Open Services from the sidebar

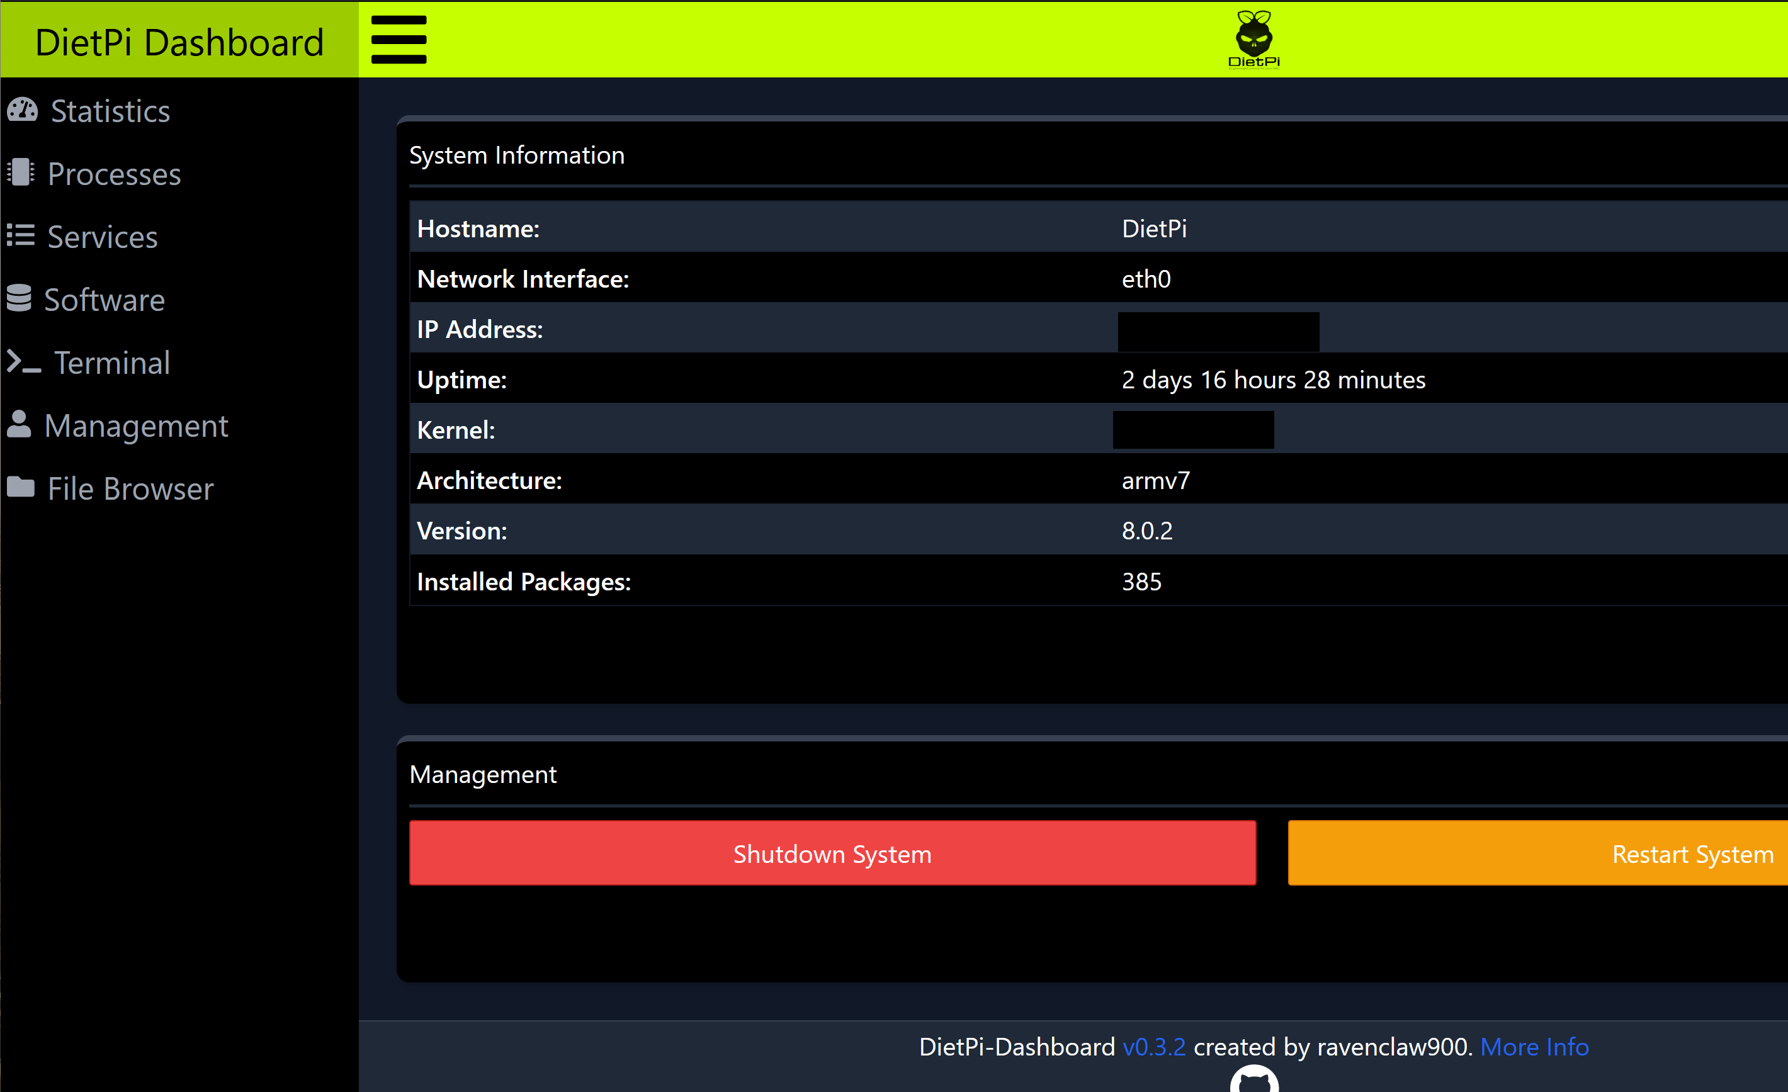[103, 237]
